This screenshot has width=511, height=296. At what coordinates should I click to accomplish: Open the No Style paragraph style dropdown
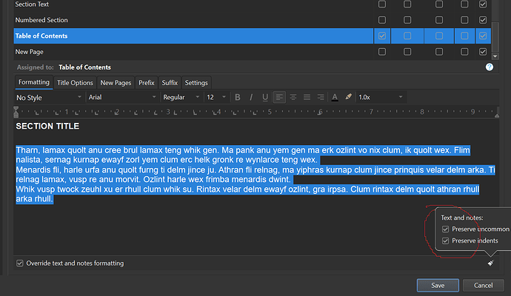[x=49, y=98]
